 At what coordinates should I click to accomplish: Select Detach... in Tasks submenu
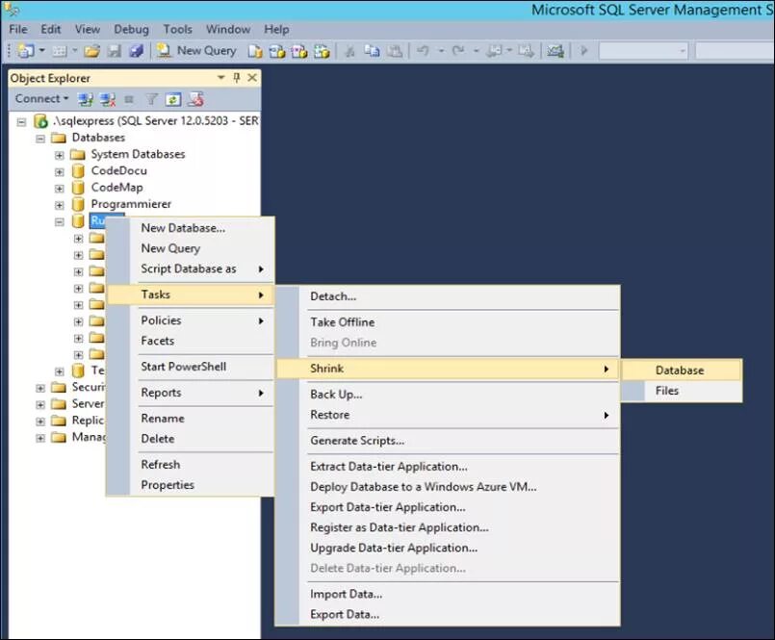[x=448, y=296]
